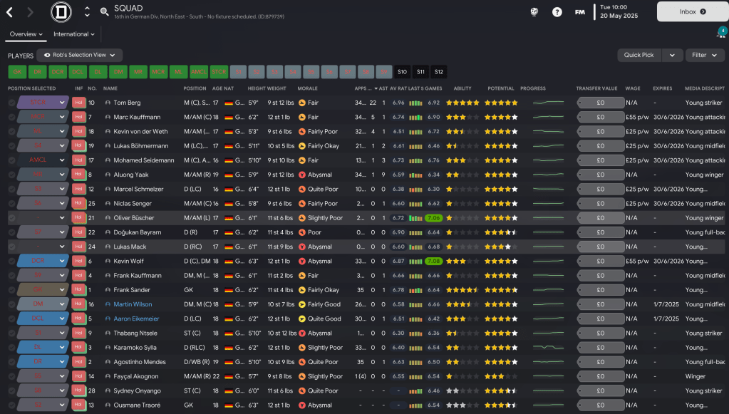The image size is (729, 414).
Task: Open the notifications icon with badge 4
Action: click(x=720, y=33)
